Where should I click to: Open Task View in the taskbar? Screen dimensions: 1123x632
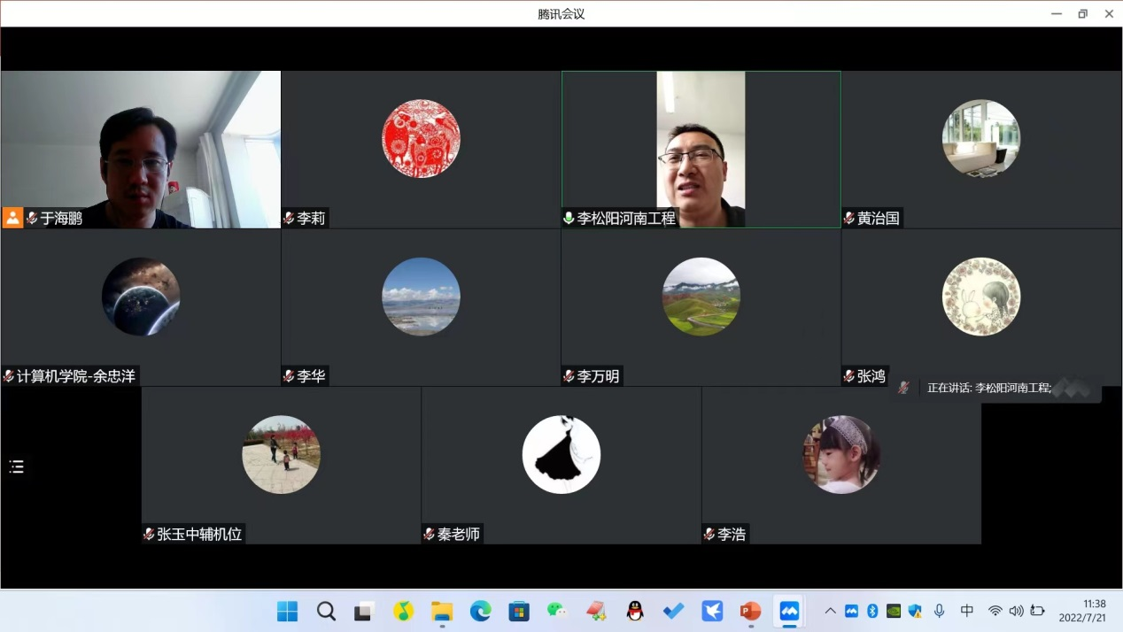[365, 611]
